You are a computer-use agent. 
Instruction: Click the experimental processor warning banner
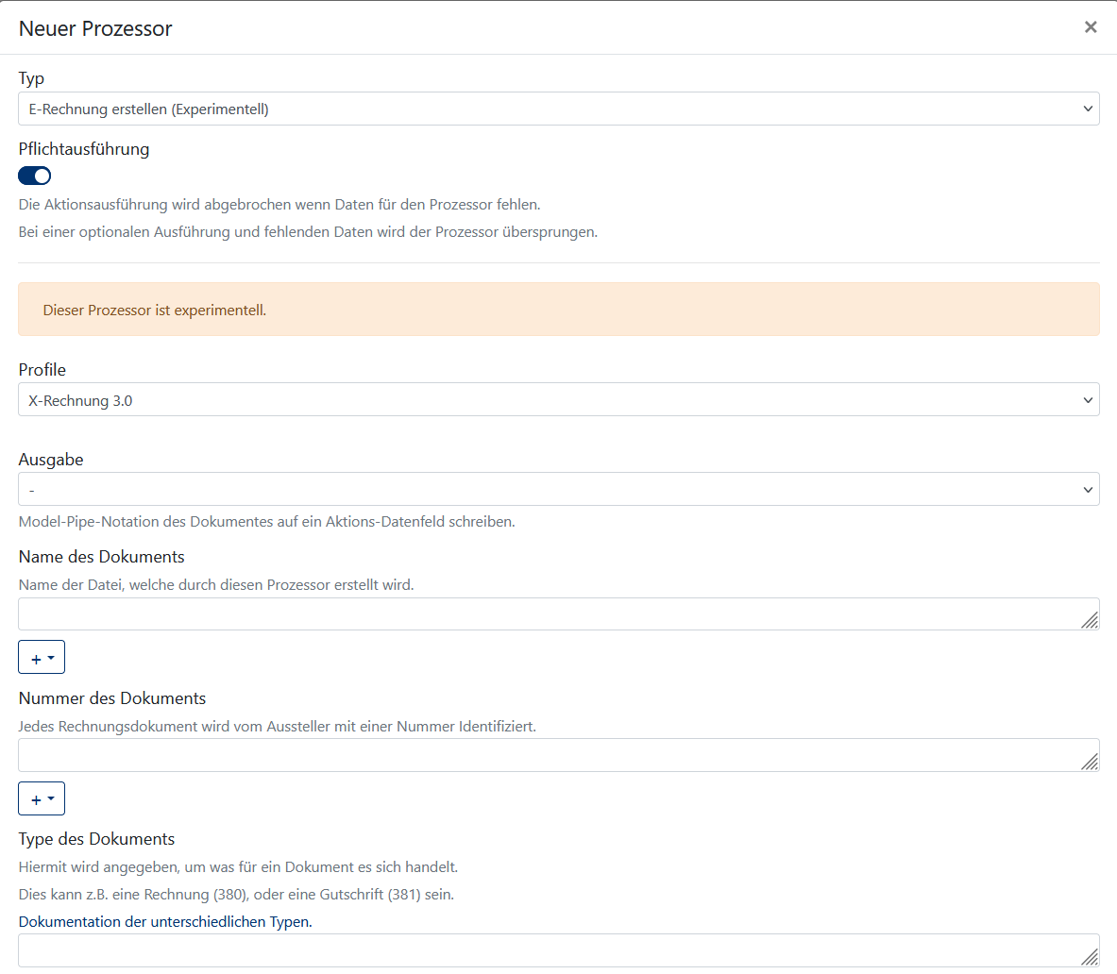(x=559, y=310)
